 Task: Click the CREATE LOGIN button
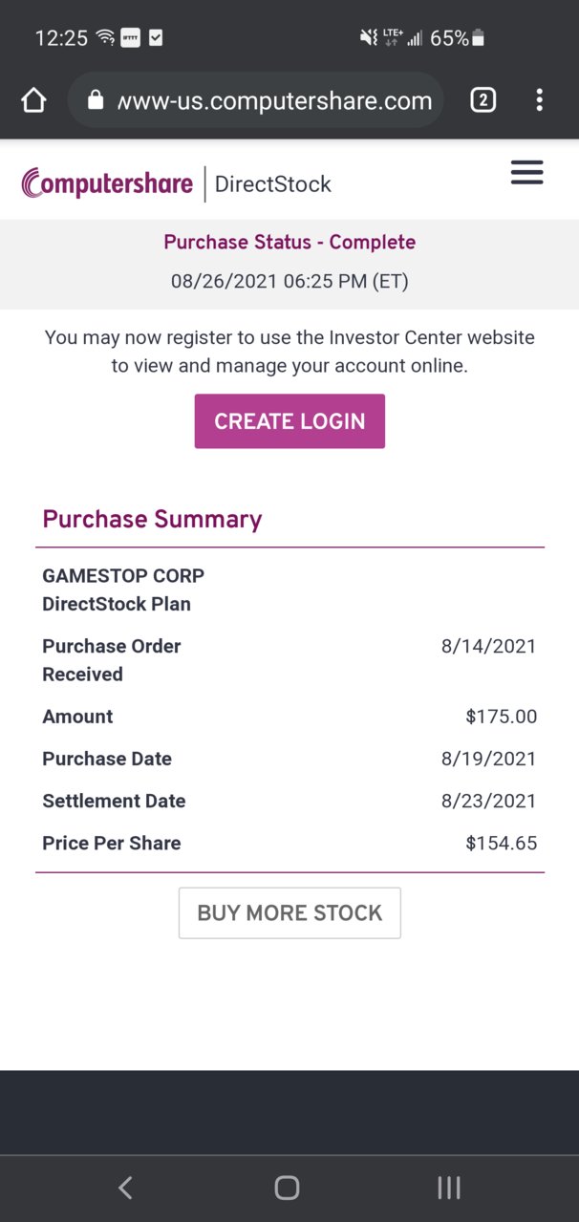pyautogui.click(x=289, y=421)
